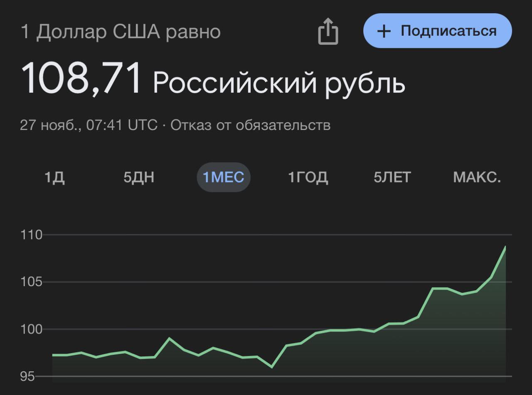Click the share icon
The width and height of the screenshot is (532, 395).
[x=328, y=31]
